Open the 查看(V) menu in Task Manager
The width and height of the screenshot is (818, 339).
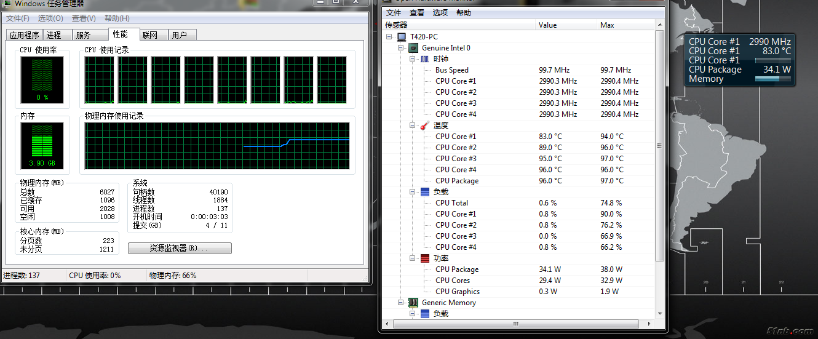click(x=83, y=18)
